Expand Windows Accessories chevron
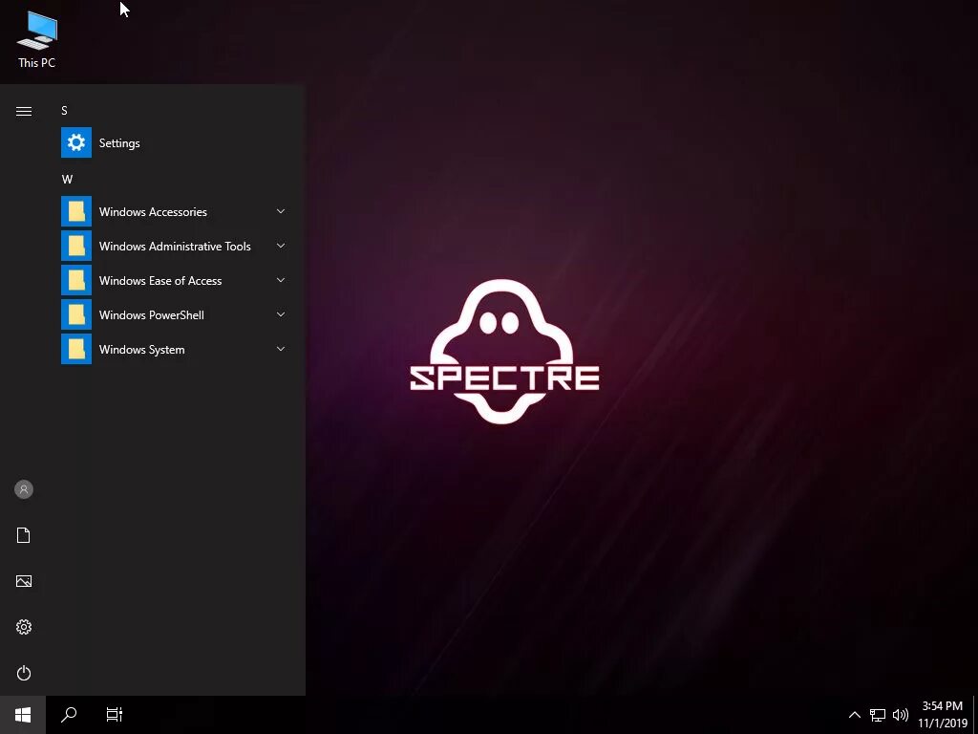The height and width of the screenshot is (734, 978). point(281,211)
